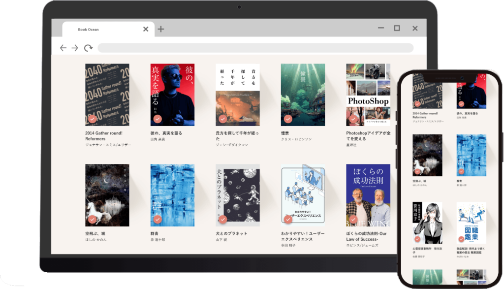The width and height of the screenshot is (504, 289).
Task: Open 憧景 book cover in laptop browser
Action: pyautogui.click(x=303, y=95)
